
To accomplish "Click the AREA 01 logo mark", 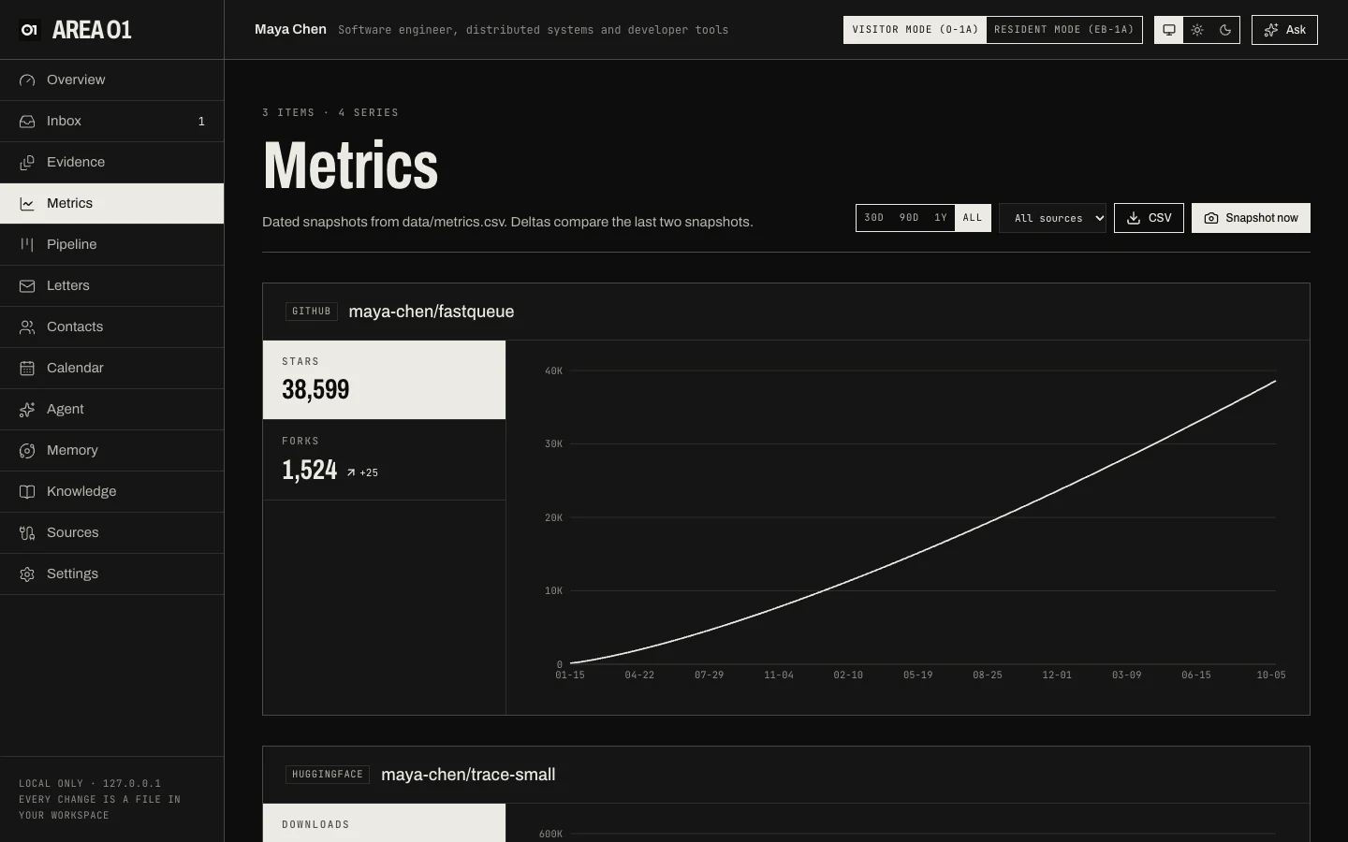I will pos(29,30).
